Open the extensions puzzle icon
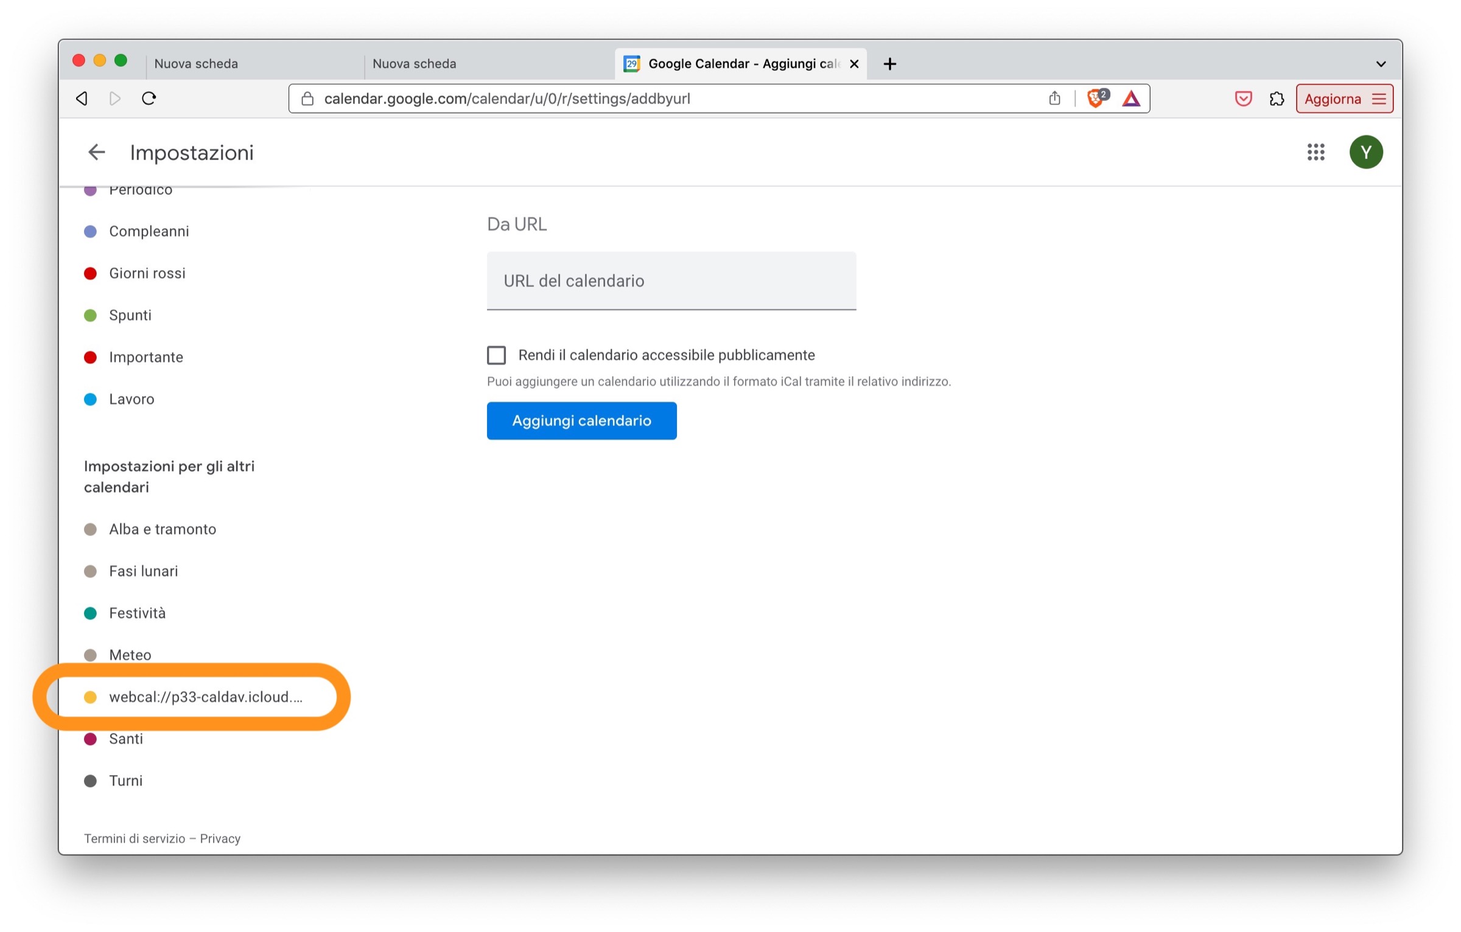The width and height of the screenshot is (1461, 932). pos(1276,99)
